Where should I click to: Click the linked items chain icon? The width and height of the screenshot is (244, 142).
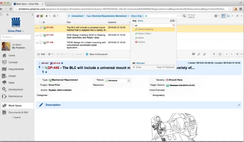click(199, 54)
